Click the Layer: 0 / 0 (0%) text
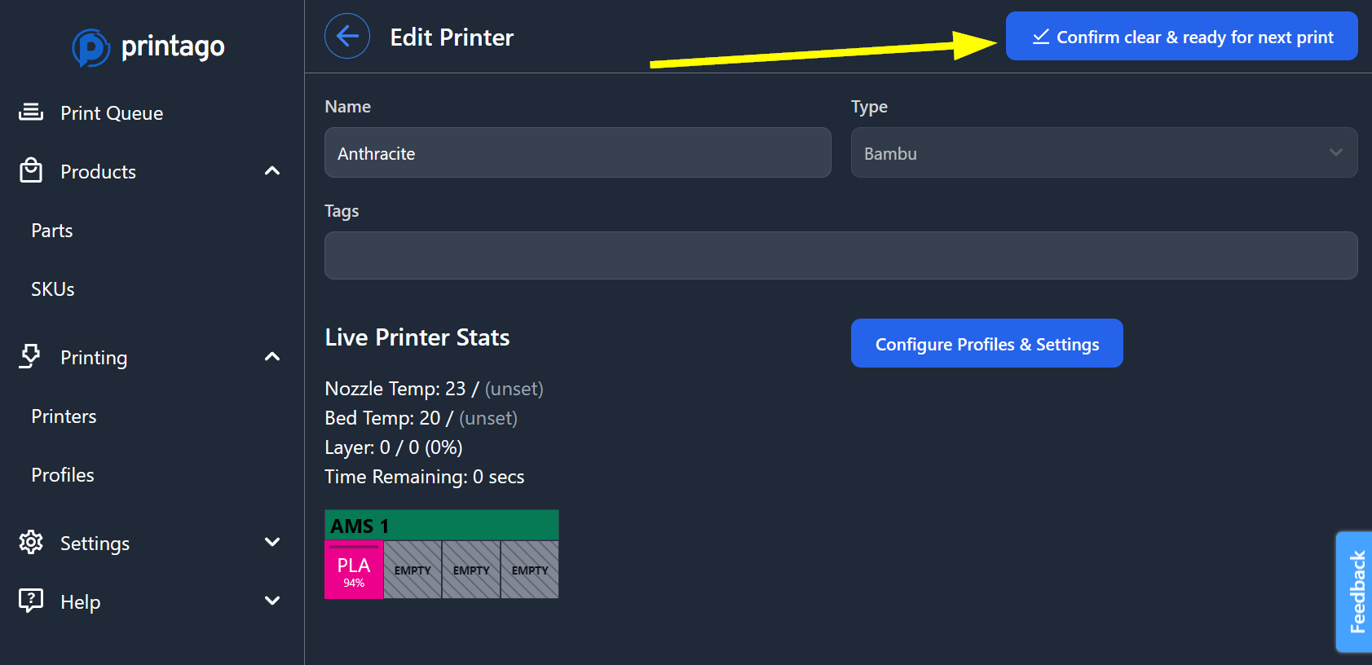 pyautogui.click(x=394, y=447)
